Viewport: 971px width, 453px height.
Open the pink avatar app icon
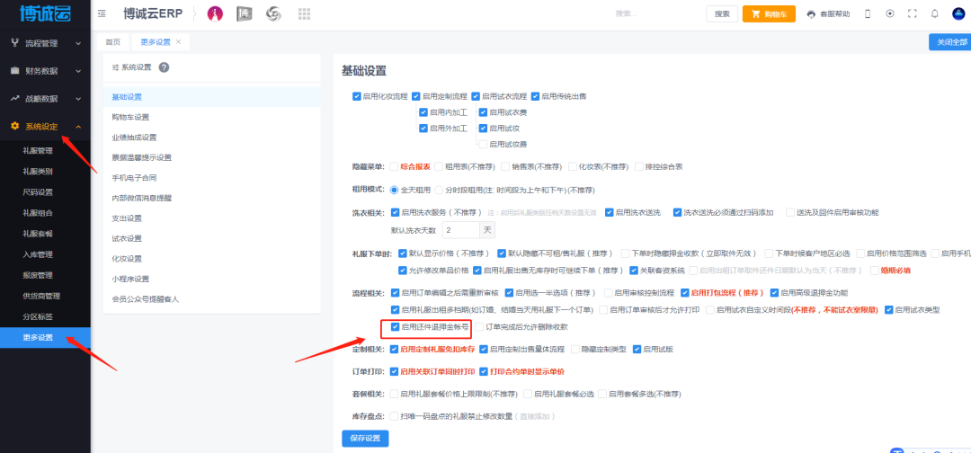[215, 13]
